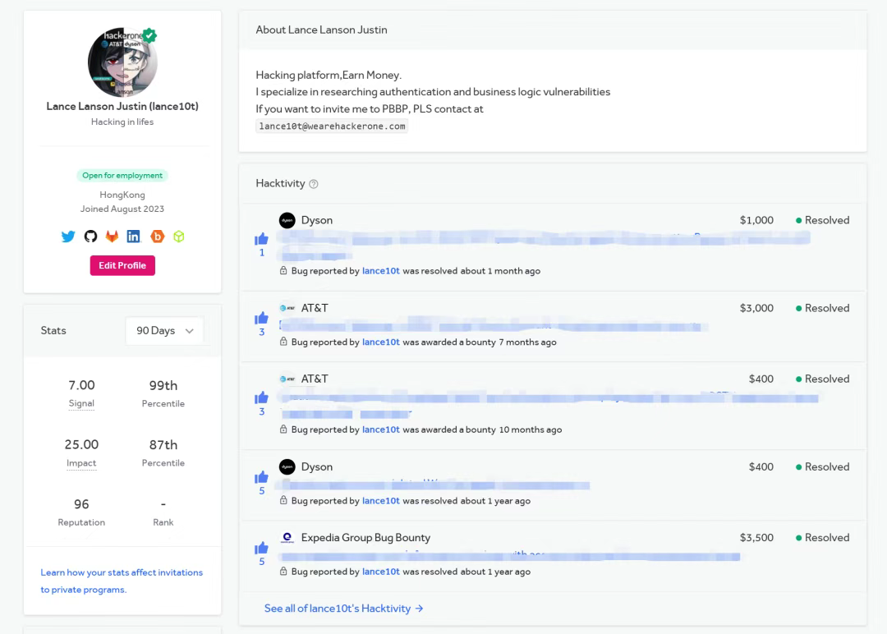
Task: Upvote the $1,000 Dyson report
Action: [262, 239]
